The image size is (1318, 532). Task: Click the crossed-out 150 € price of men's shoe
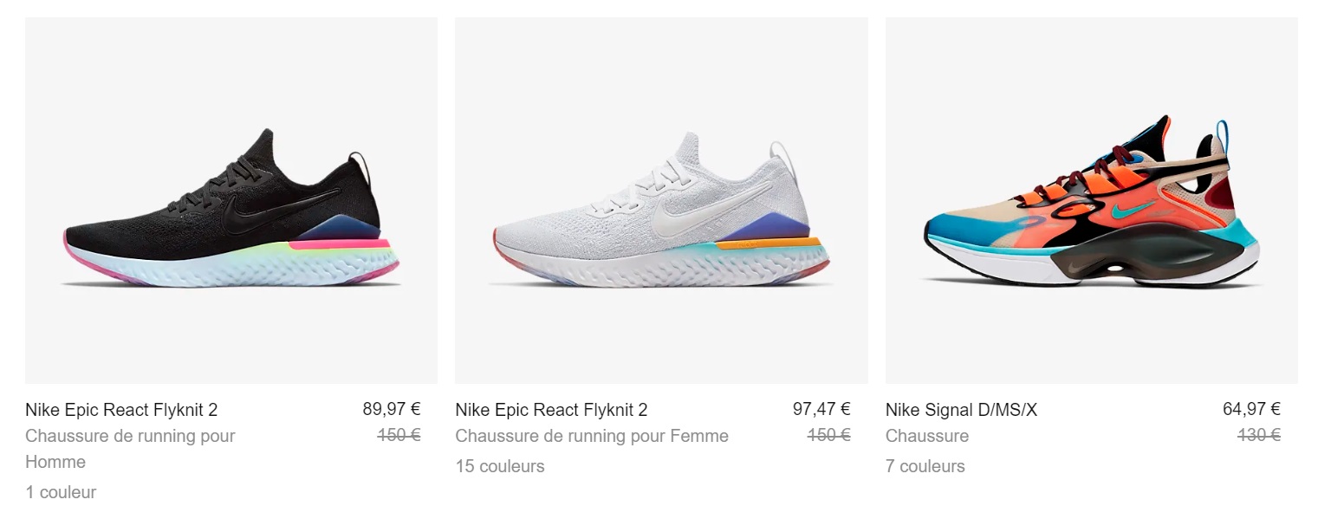pos(399,435)
